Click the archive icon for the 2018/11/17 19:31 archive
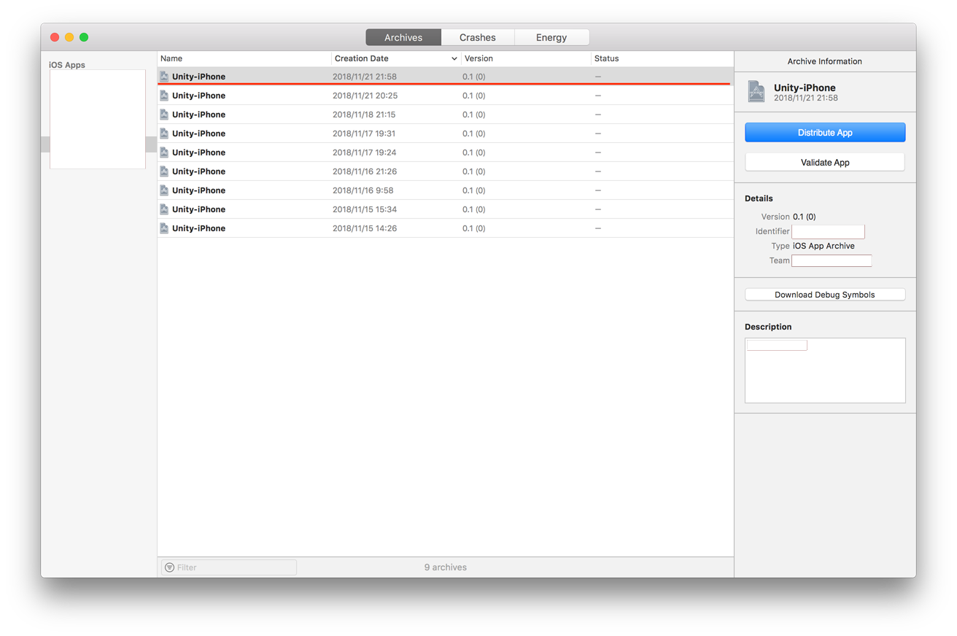 [163, 133]
